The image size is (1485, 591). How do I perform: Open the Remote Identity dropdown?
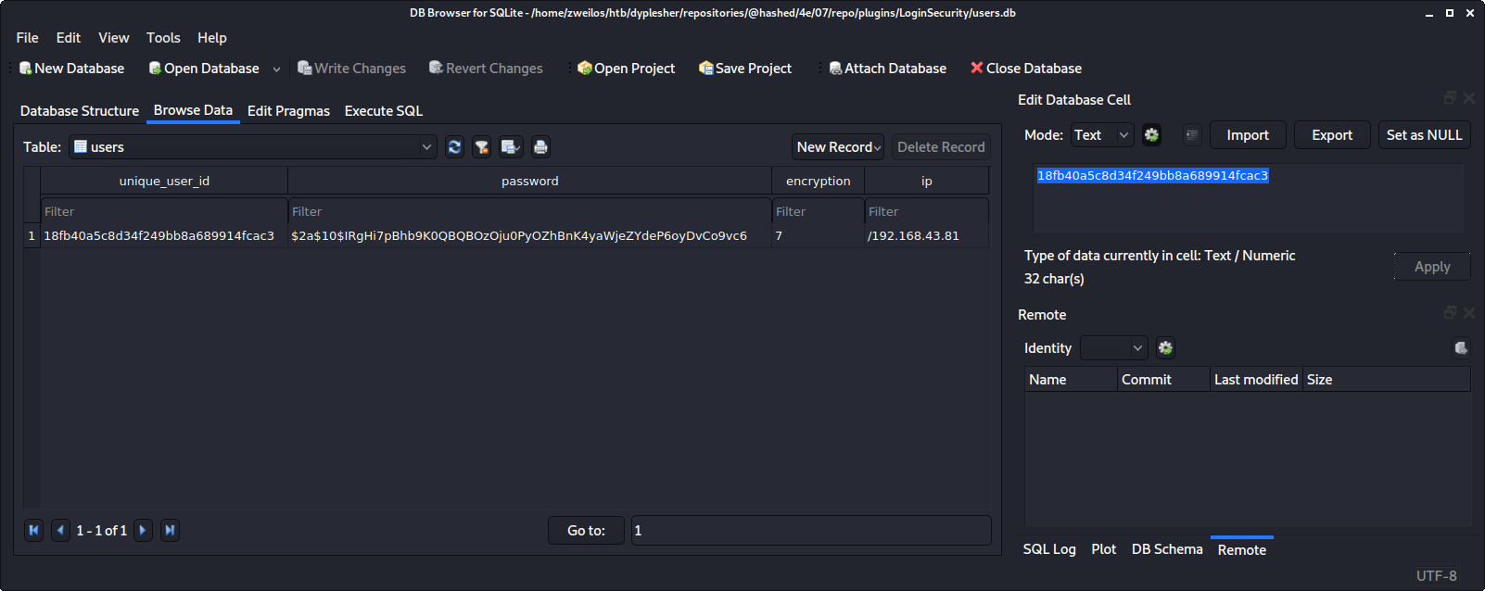[x=1113, y=348]
